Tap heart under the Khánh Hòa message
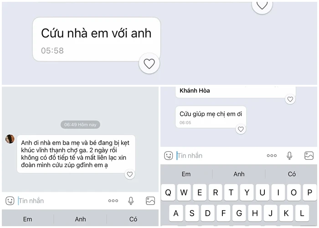This screenshot has width=319, height=228. click(290, 99)
